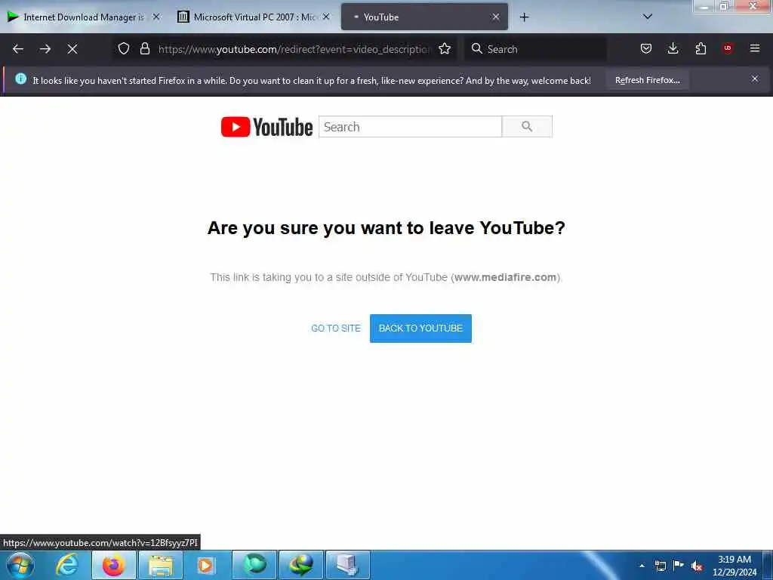Click the info icon in notification bar

(20, 79)
